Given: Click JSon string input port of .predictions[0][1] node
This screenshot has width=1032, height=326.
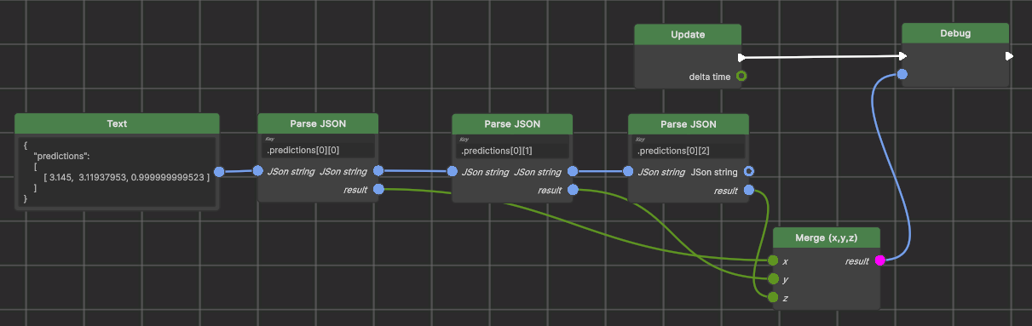Looking at the screenshot, I should click(453, 172).
